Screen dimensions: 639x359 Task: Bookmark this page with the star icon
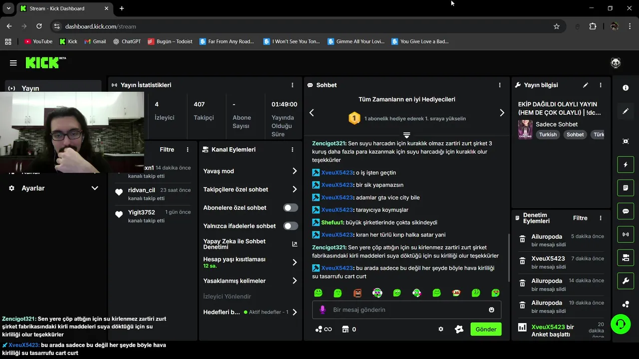click(556, 26)
